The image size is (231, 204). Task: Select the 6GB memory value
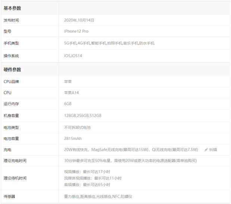point(68,104)
